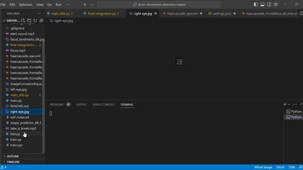Click the right-eye image preview thumbnail
303x170 pixels.
179,61
